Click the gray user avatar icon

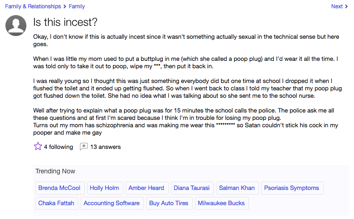(x=16, y=25)
